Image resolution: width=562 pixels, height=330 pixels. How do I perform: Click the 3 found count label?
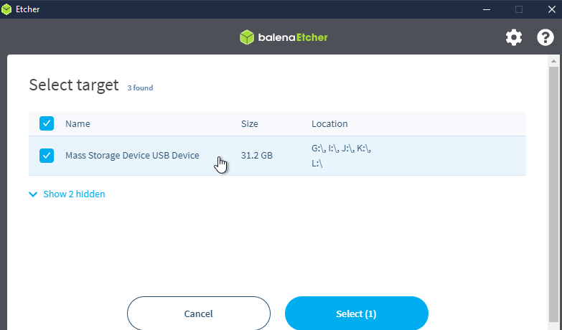point(140,88)
